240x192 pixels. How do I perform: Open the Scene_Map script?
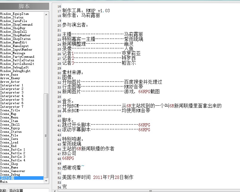click(x=8, y=114)
